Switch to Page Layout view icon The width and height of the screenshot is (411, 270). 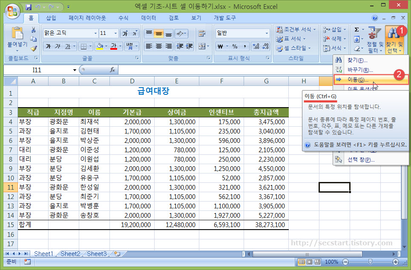(x=310, y=262)
